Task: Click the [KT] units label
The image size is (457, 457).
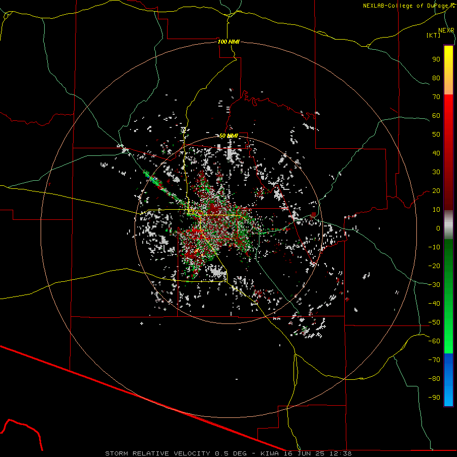Action: pyautogui.click(x=434, y=35)
